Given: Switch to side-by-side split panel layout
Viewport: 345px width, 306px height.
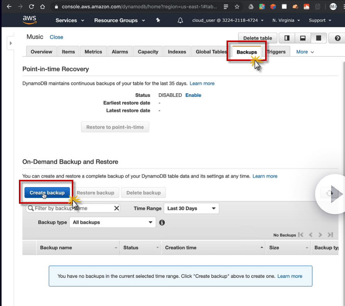Looking at the screenshot, I should point(287,38).
